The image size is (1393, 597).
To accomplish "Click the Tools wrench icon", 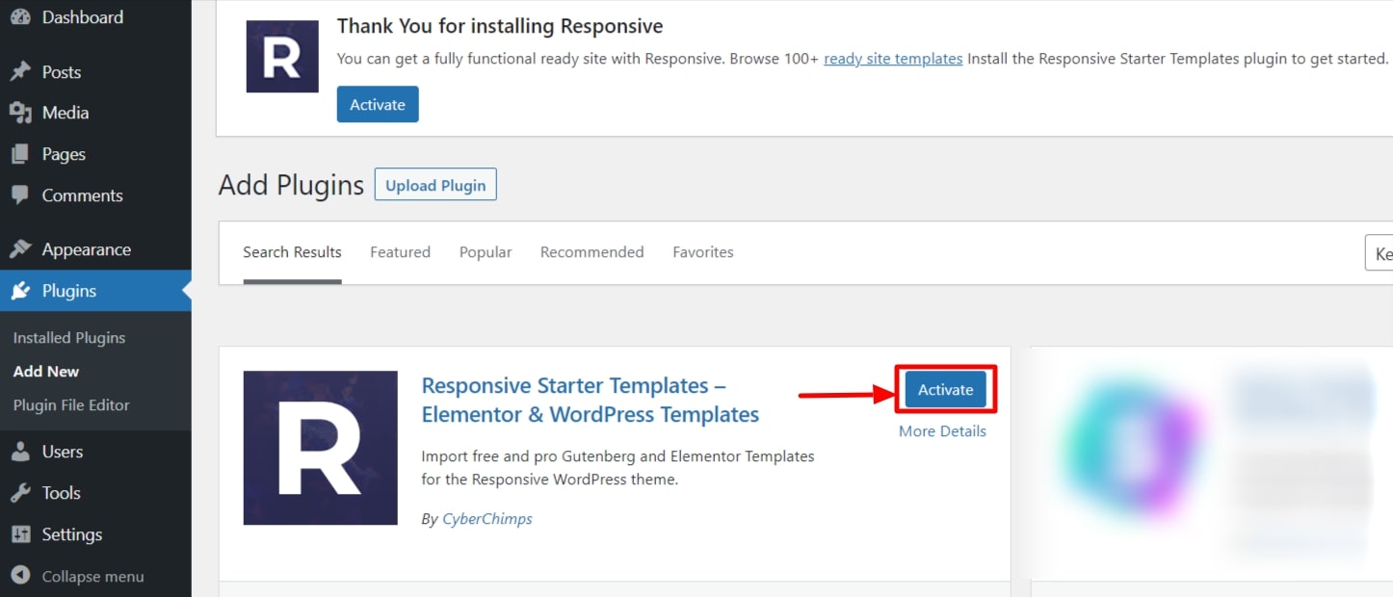I will tap(20, 493).
